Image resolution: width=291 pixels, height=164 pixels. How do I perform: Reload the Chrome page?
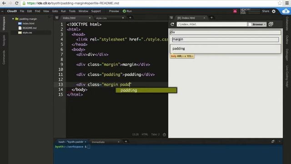[16, 3]
